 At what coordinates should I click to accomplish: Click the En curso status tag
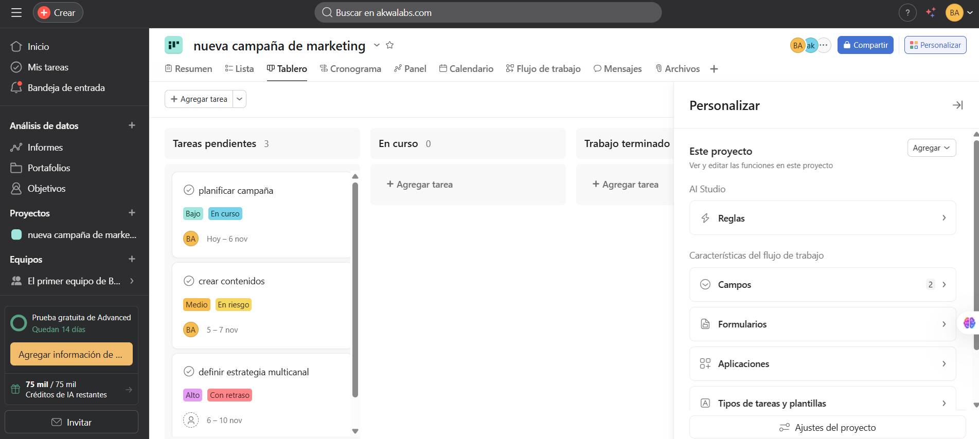pyautogui.click(x=225, y=213)
